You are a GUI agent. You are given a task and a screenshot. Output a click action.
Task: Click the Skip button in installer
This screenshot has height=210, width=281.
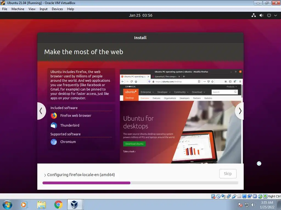228,174
